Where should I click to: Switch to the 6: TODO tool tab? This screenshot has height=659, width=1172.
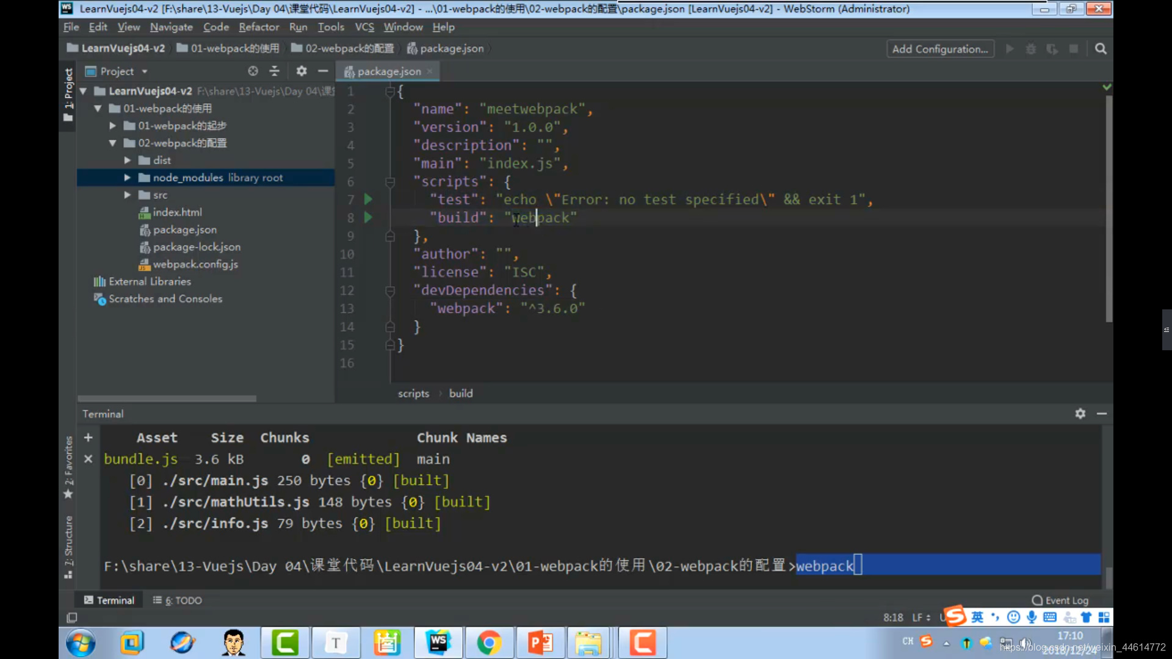177,600
